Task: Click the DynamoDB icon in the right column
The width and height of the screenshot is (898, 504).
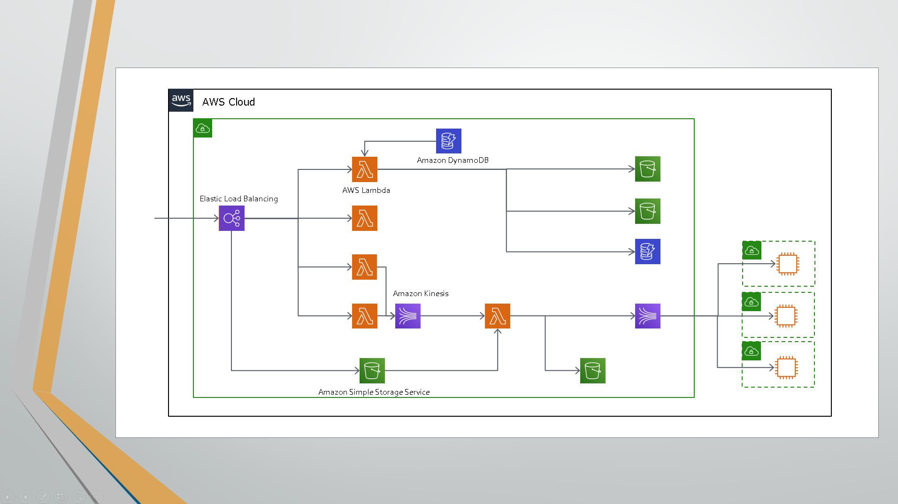Action: tap(648, 252)
